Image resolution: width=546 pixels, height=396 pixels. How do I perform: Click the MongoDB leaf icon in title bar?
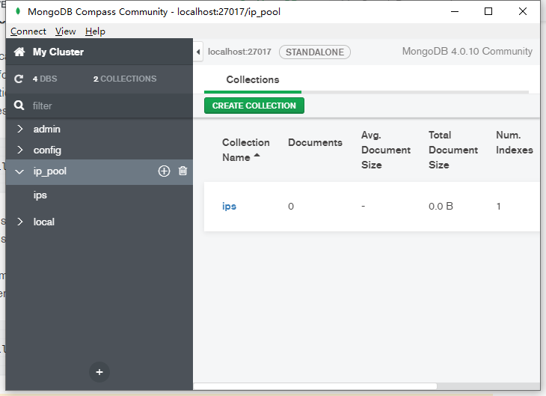pos(18,11)
